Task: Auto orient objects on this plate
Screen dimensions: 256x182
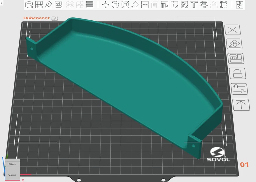Action: point(234,44)
